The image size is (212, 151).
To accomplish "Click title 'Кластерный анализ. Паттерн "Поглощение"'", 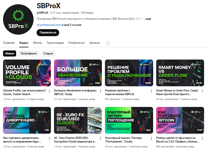I will [124, 140].
